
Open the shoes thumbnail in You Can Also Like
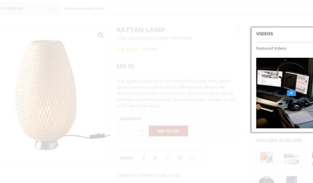[291, 158]
